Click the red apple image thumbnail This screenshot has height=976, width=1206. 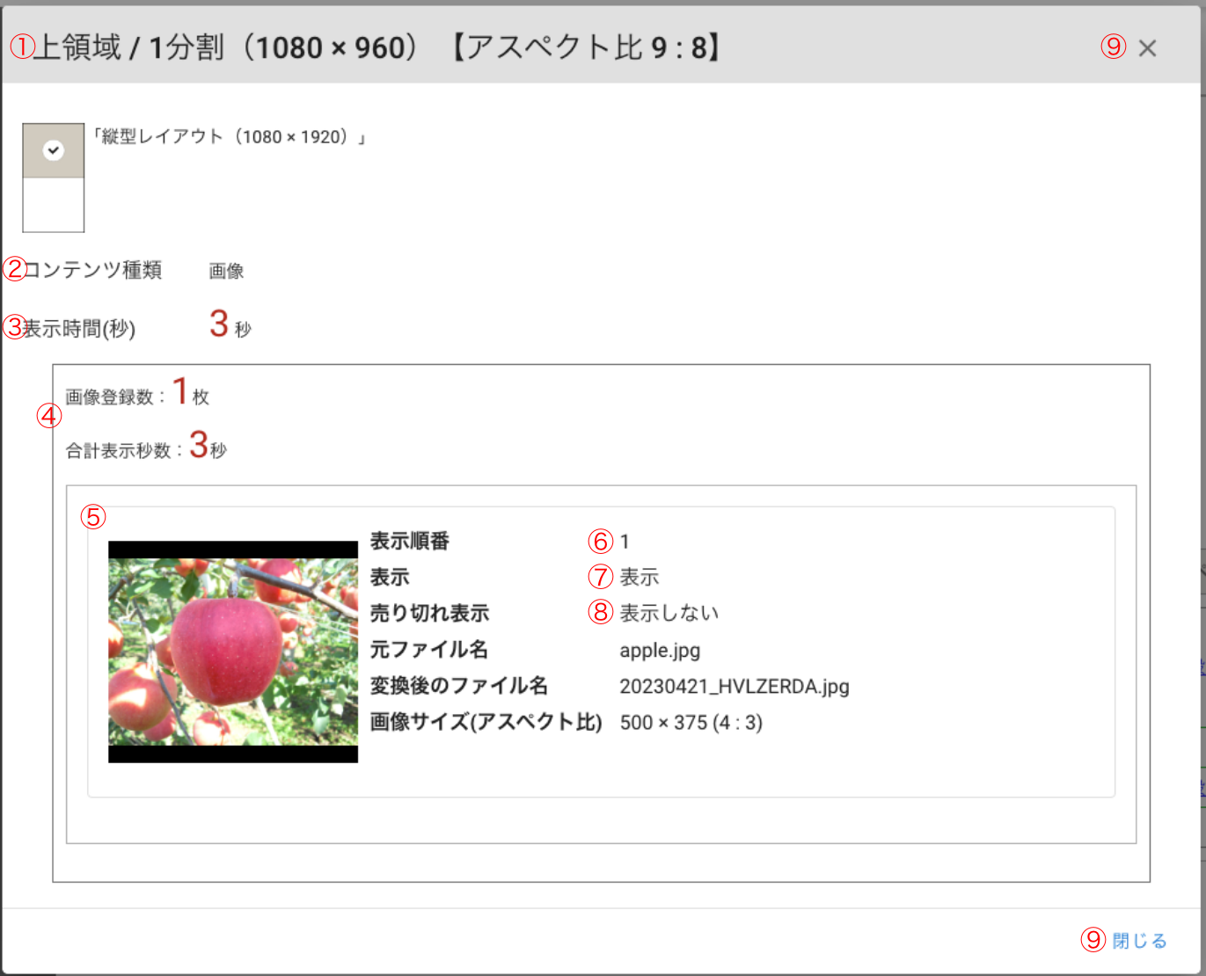click(x=233, y=652)
